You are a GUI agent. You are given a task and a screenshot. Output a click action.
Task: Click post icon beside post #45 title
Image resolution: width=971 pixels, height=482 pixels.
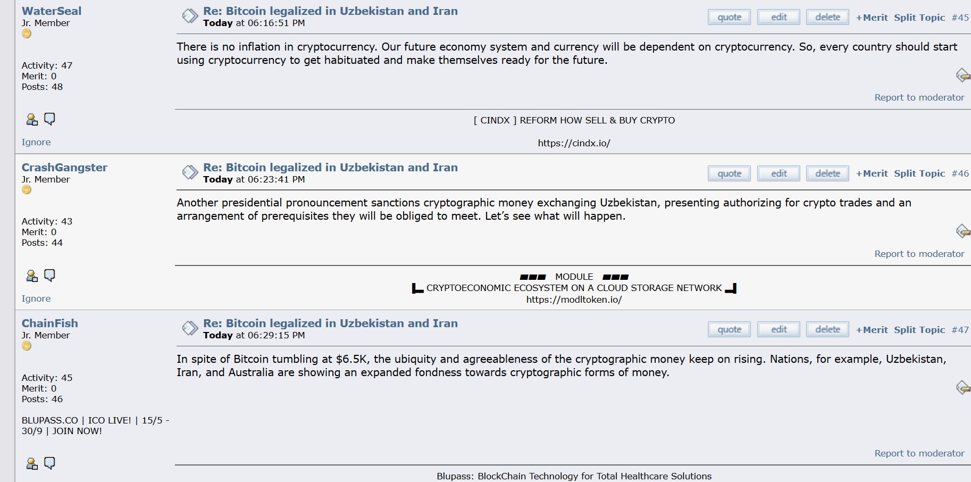tap(190, 16)
